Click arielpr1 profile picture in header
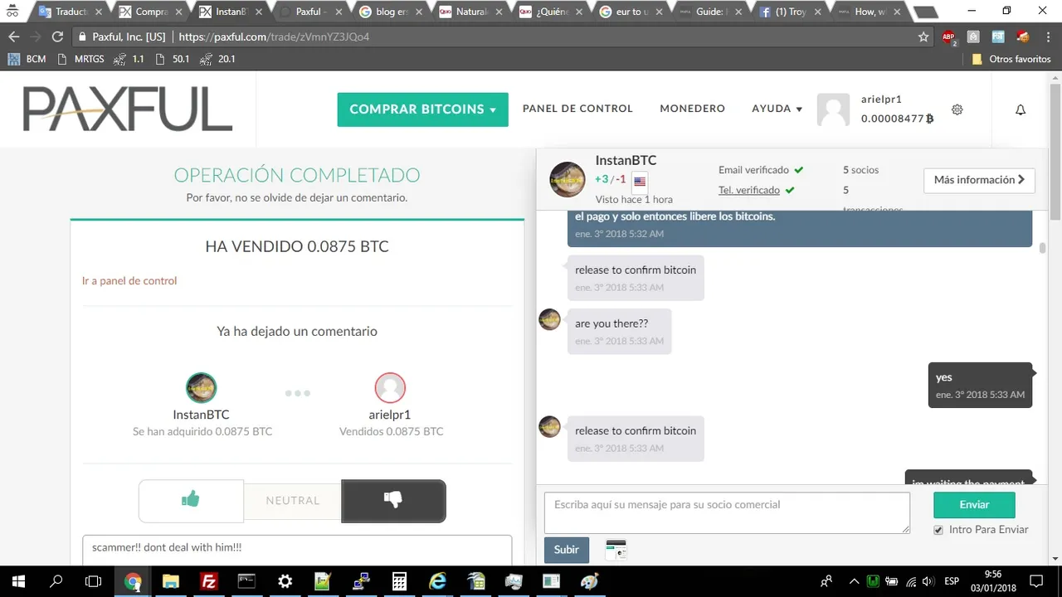The height and width of the screenshot is (597, 1062). [834, 109]
